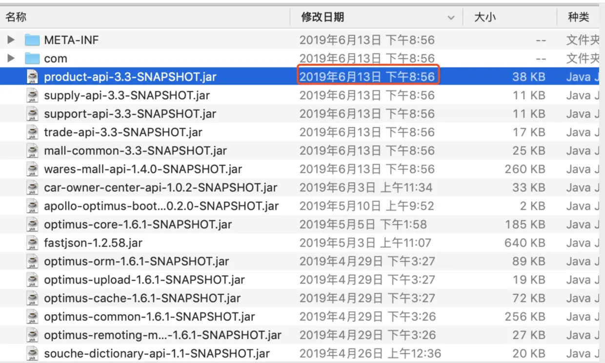Click the support-api-3.3-SNAPSHOT.jar file icon
Screen dimensions: 605x363
coord(32,114)
